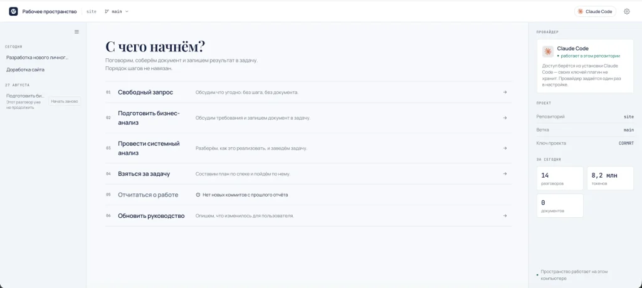Click the site repository label in header
The image size is (642, 288).
pyautogui.click(x=92, y=11)
